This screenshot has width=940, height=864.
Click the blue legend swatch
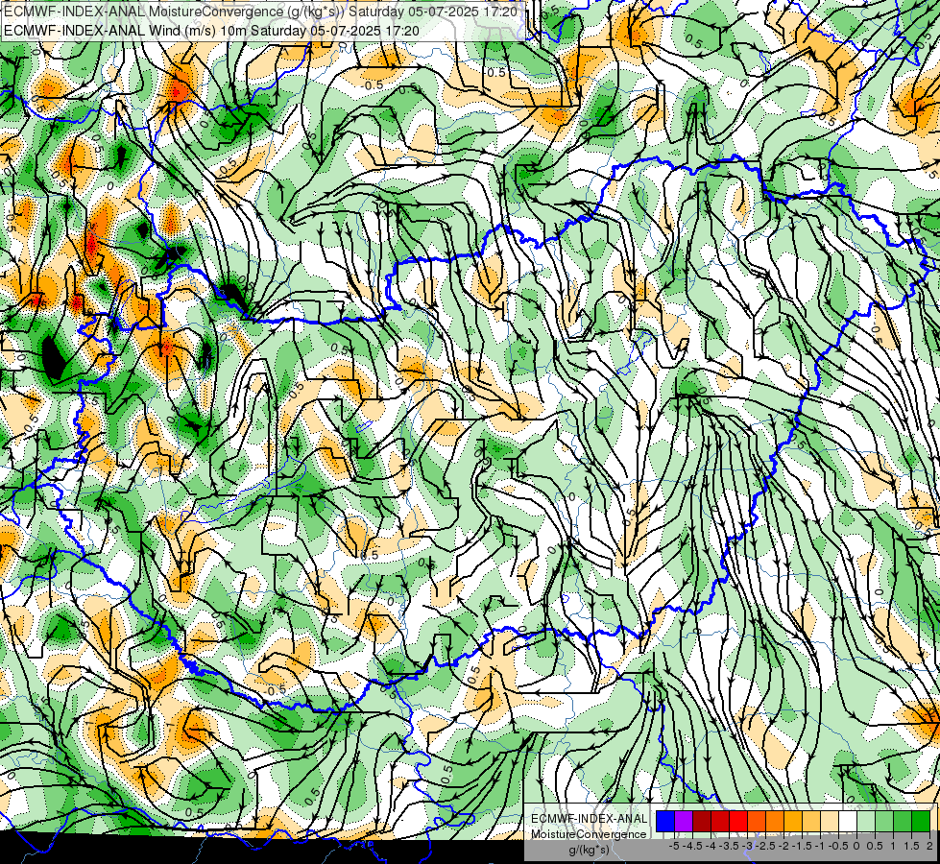[665, 821]
